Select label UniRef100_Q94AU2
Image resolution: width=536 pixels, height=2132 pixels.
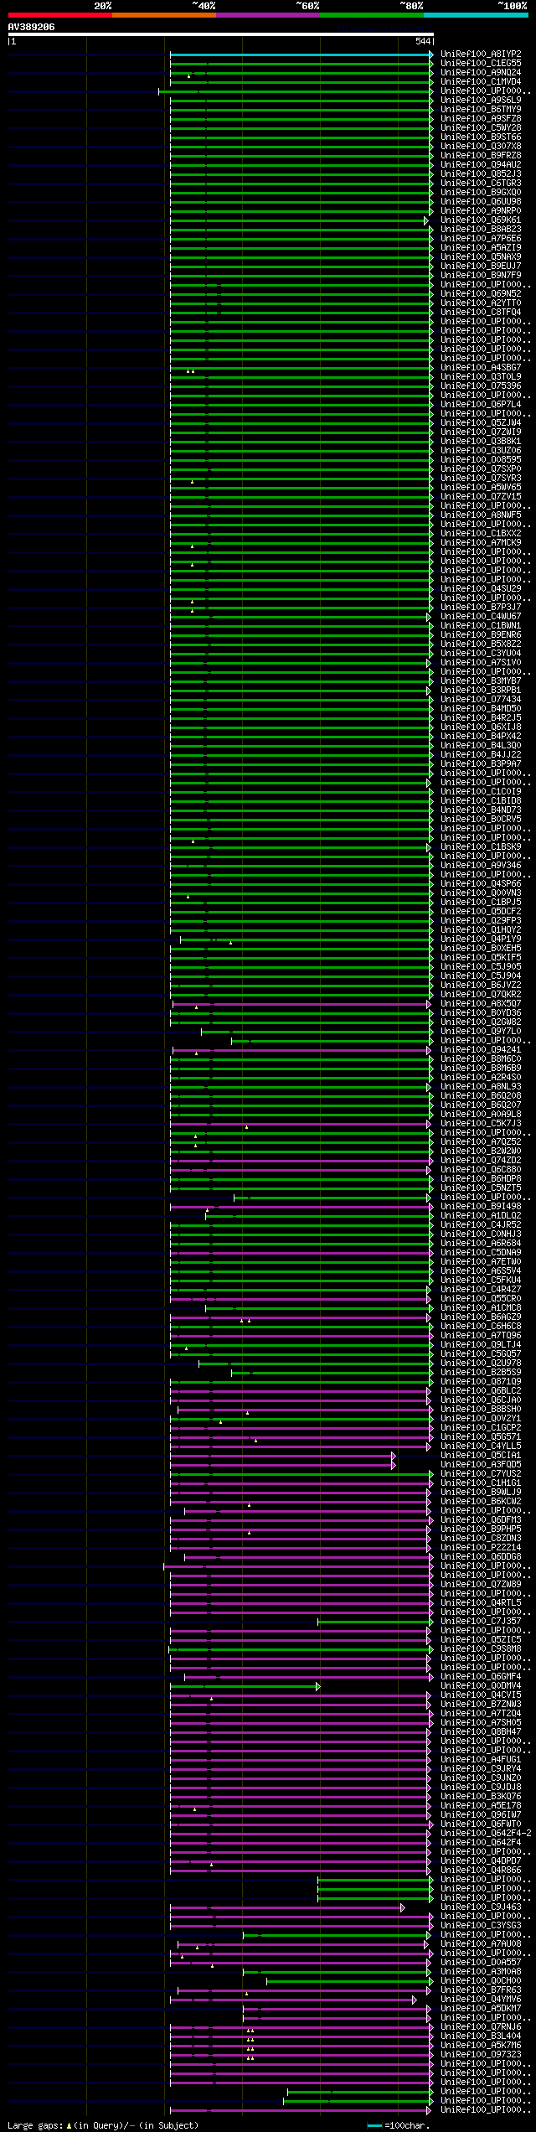(481, 165)
